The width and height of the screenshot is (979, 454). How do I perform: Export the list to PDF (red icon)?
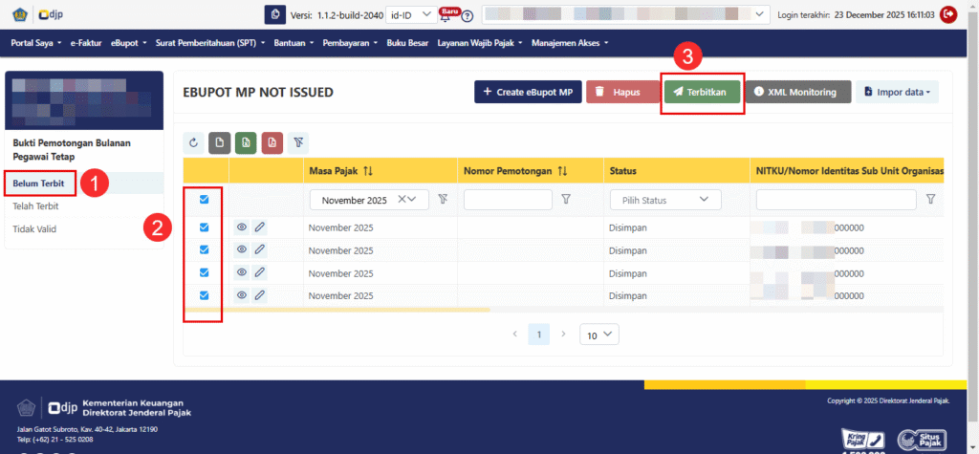272,142
